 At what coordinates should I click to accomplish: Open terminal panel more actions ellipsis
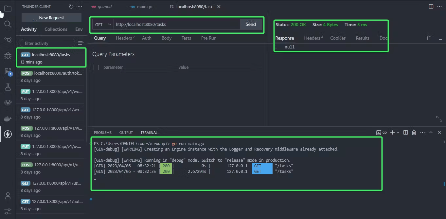pyautogui.click(x=422, y=132)
